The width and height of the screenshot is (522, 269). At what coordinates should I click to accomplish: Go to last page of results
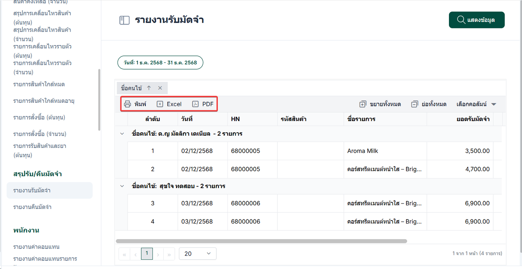[x=169, y=254]
